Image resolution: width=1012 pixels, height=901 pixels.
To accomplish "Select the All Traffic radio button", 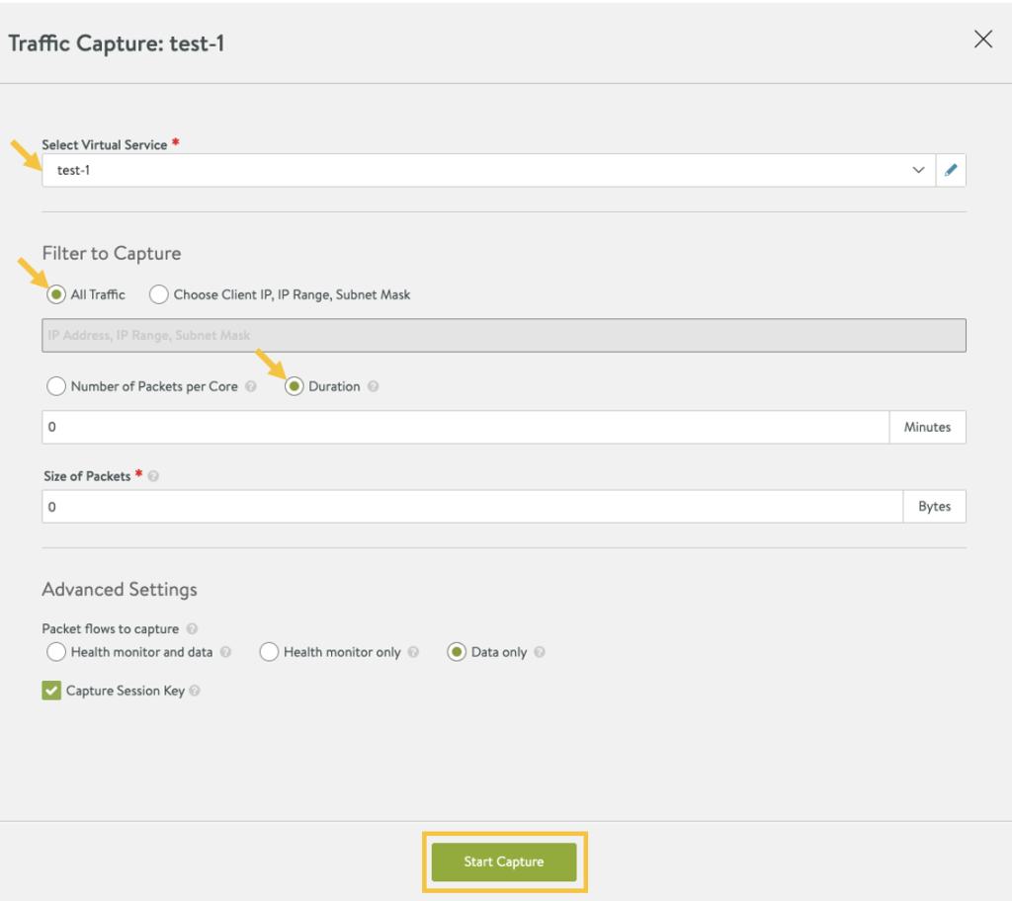I will 56,294.
